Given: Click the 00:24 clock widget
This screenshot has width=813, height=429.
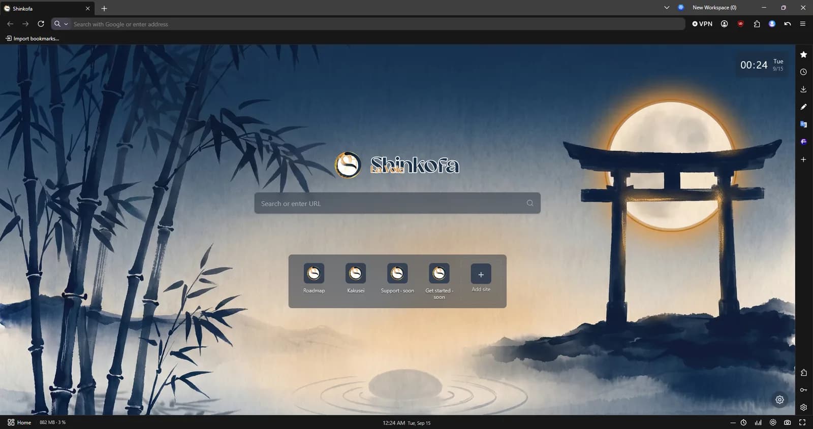Looking at the screenshot, I should pyautogui.click(x=762, y=65).
